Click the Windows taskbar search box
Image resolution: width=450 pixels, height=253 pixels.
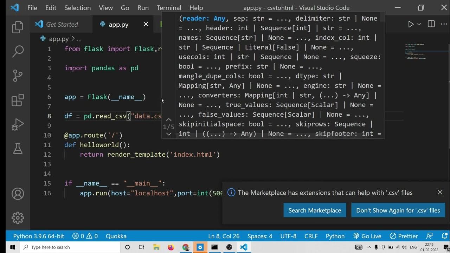(70, 247)
